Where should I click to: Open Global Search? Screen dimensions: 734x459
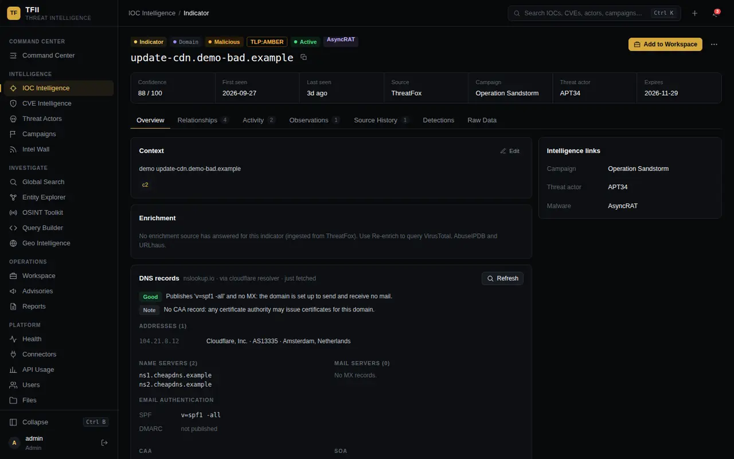[x=59, y=182]
